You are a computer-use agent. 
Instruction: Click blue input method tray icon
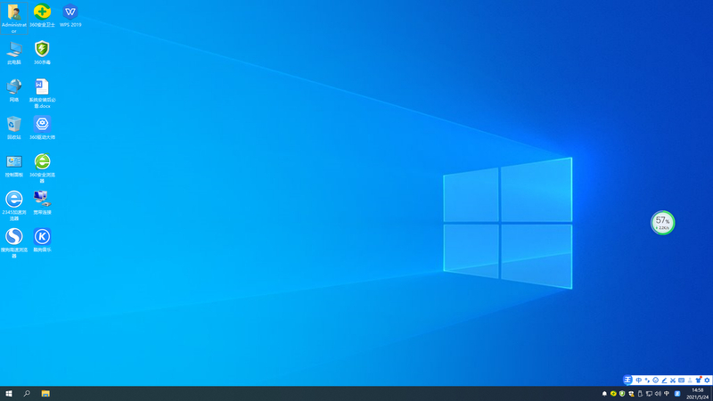(x=677, y=394)
